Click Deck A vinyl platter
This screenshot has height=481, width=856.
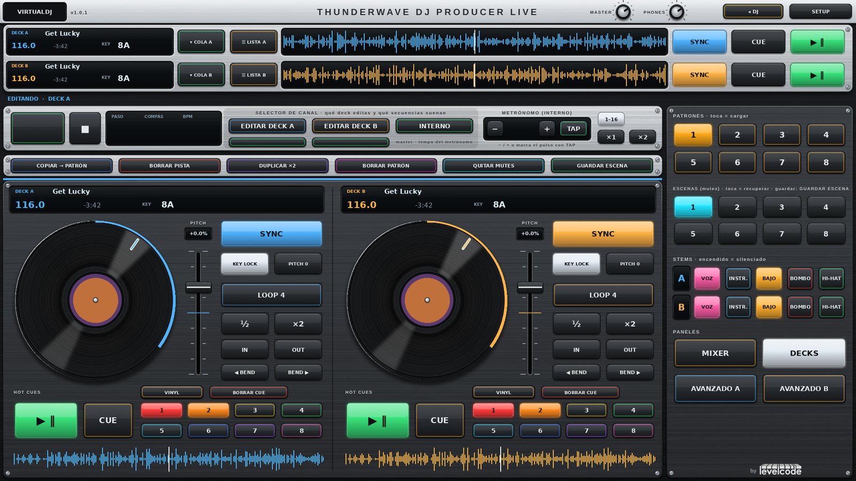click(95, 300)
